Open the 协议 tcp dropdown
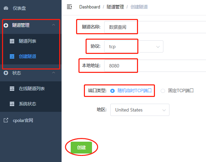Screen dimensions: 206x162 point(134,46)
